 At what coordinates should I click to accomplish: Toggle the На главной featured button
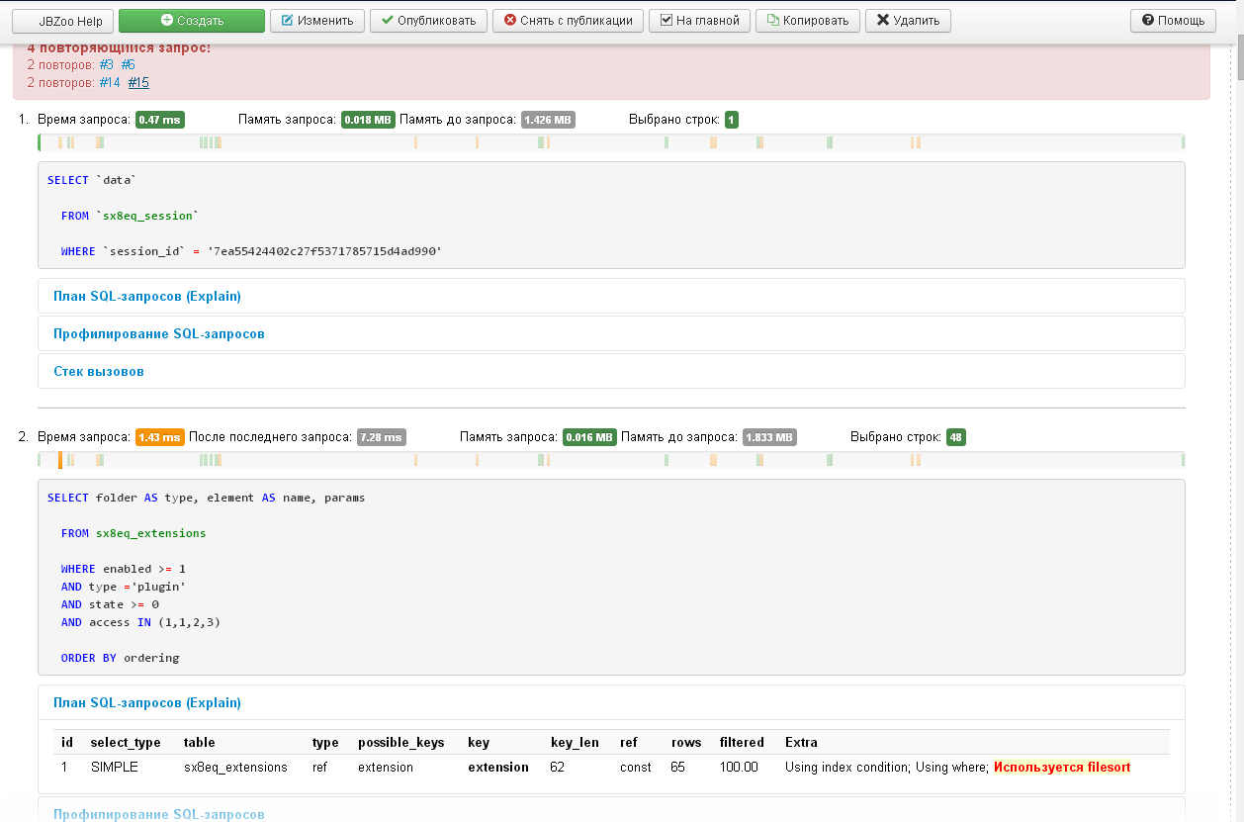click(x=700, y=21)
